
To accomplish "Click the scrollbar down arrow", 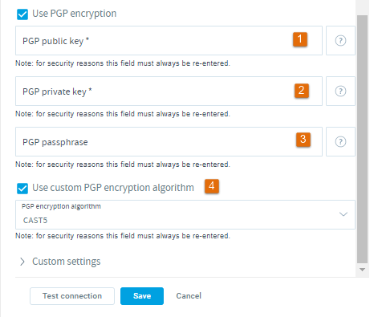I will (362, 270).
